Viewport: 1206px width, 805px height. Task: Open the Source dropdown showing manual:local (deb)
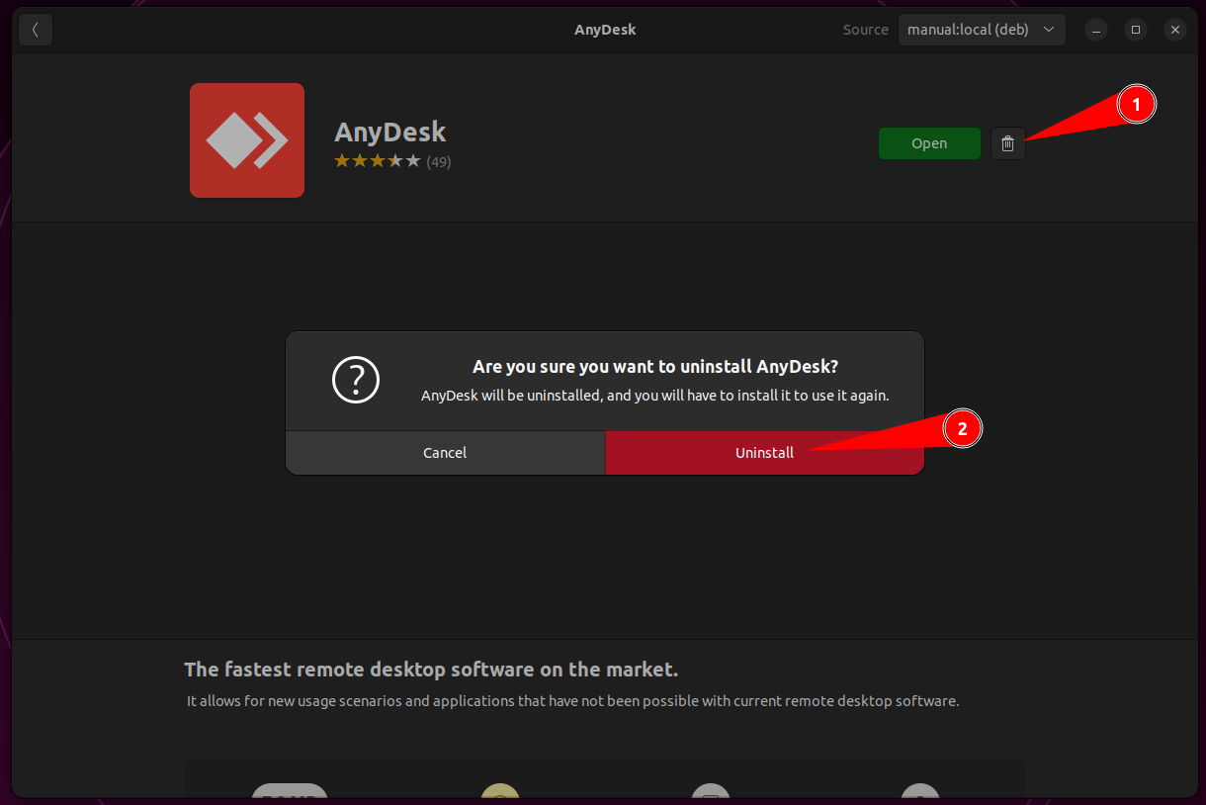point(982,29)
